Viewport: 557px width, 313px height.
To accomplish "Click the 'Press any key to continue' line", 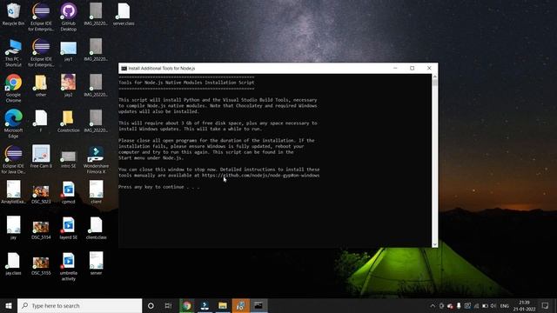I will (x=158, y=187).
